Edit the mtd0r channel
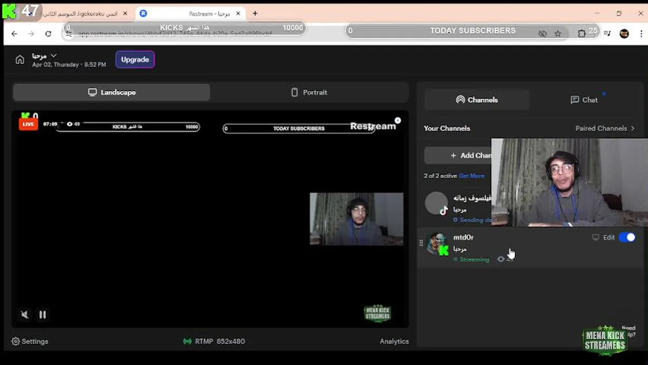This screenshot has height=365, width=648. pos(609,237)
